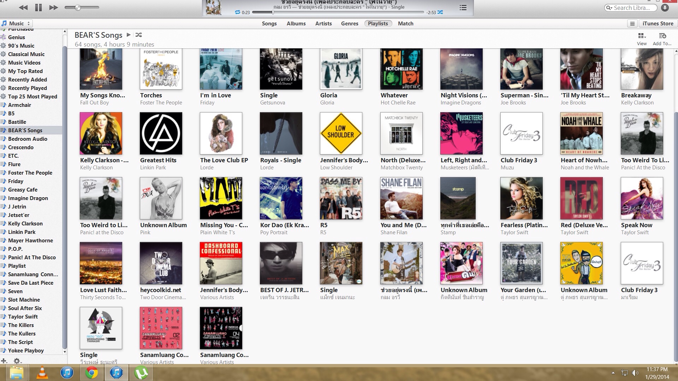This screenshot has width=678, height=381.
Task: Open Two Door Cinema Club album cover
Action: coord(161,263)
